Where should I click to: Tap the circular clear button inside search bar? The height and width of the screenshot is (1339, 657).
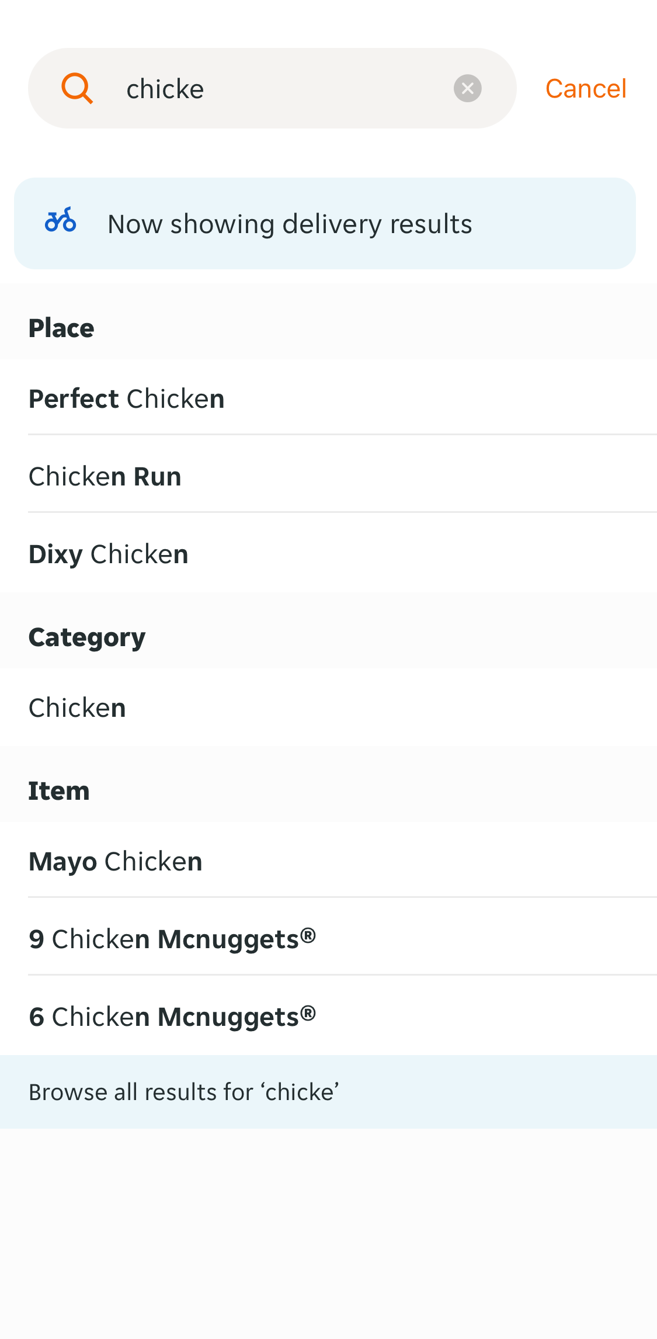467,88
